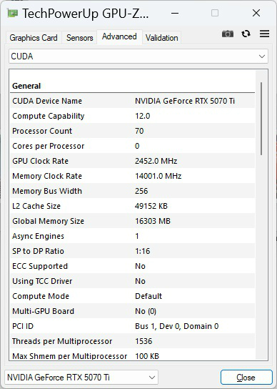Click the refresh arrows icon
Image resolution: width=277 pixels, height=389 pixels.
coord(246,34)
